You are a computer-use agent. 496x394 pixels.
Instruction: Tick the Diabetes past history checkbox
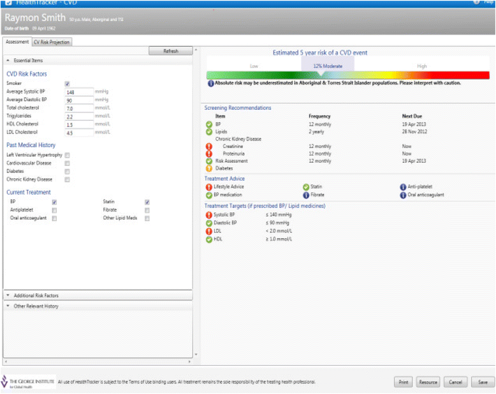[67, 171]
